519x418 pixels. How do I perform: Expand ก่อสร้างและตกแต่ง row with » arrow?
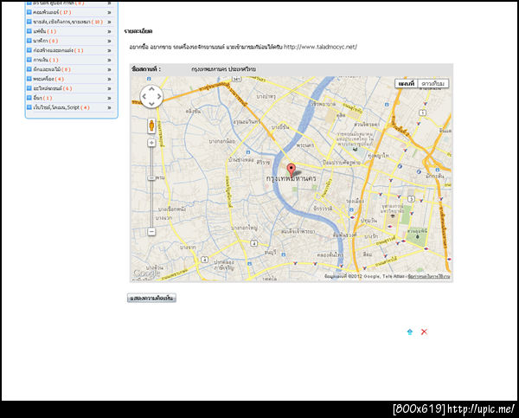pos(109,50)
